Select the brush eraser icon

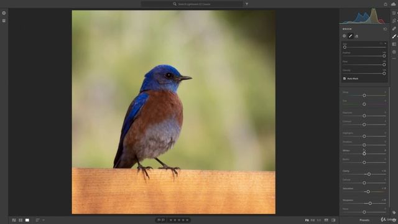click(356, 36)
